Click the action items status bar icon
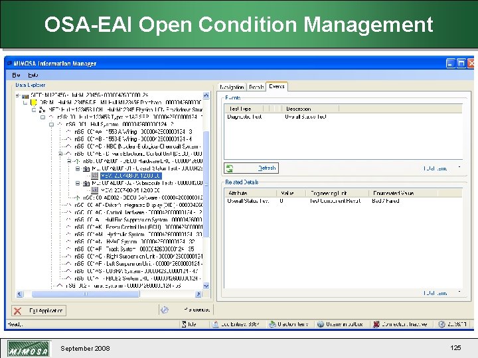The height and width of the screenshot is (358, 478). [272, 324]
